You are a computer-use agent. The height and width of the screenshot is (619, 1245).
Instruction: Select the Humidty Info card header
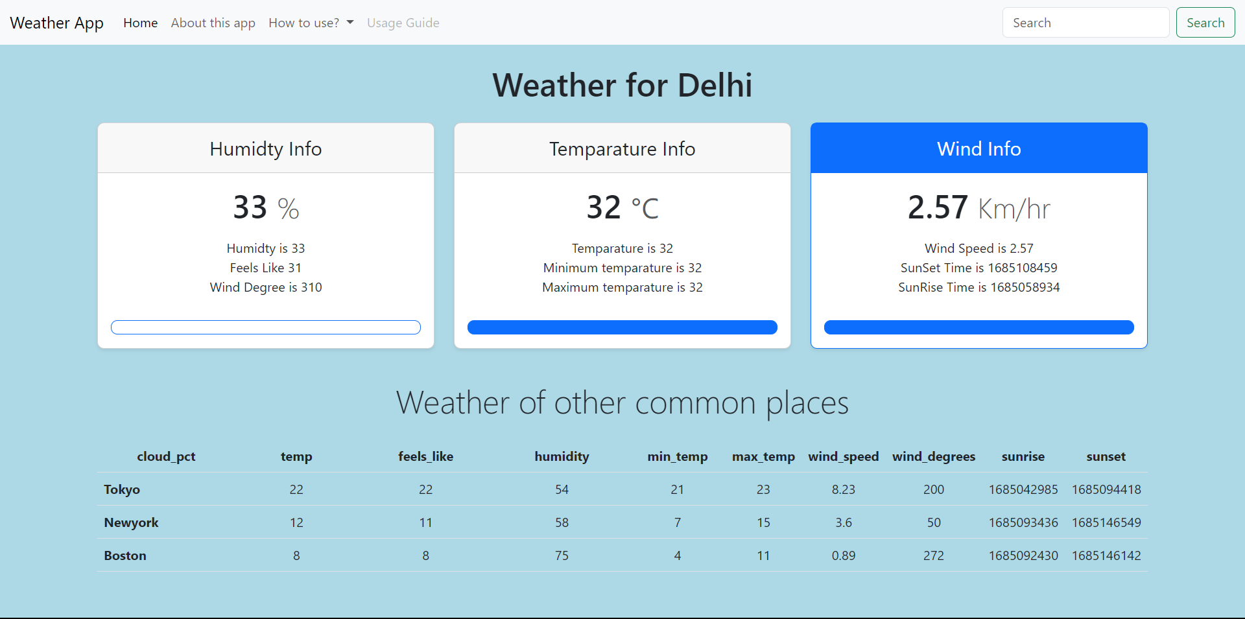266,148
